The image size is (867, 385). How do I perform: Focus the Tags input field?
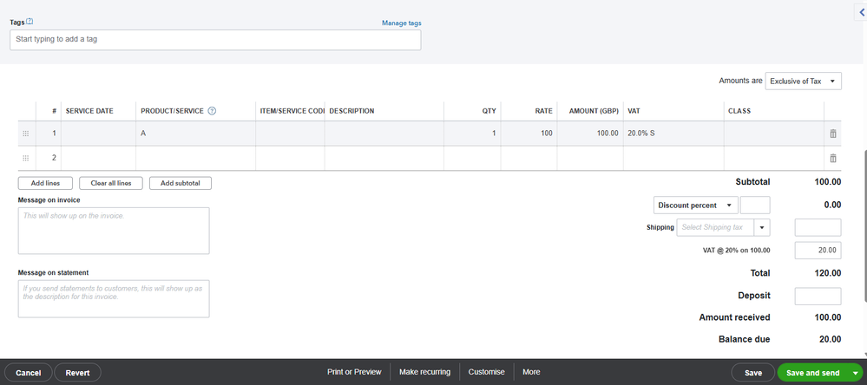tap(215, 40)
